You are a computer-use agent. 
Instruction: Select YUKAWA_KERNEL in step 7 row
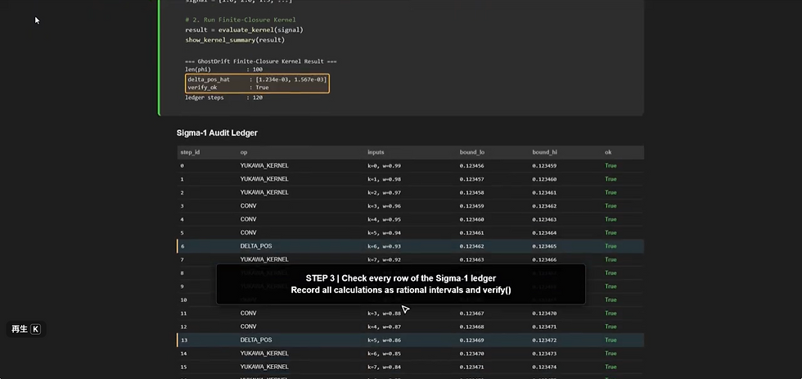coord(264,259)
